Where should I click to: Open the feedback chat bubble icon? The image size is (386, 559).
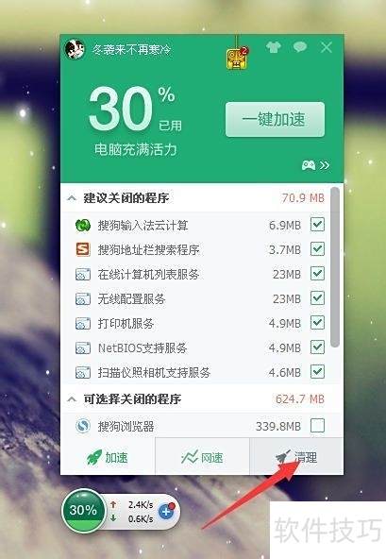click(300, 46)
